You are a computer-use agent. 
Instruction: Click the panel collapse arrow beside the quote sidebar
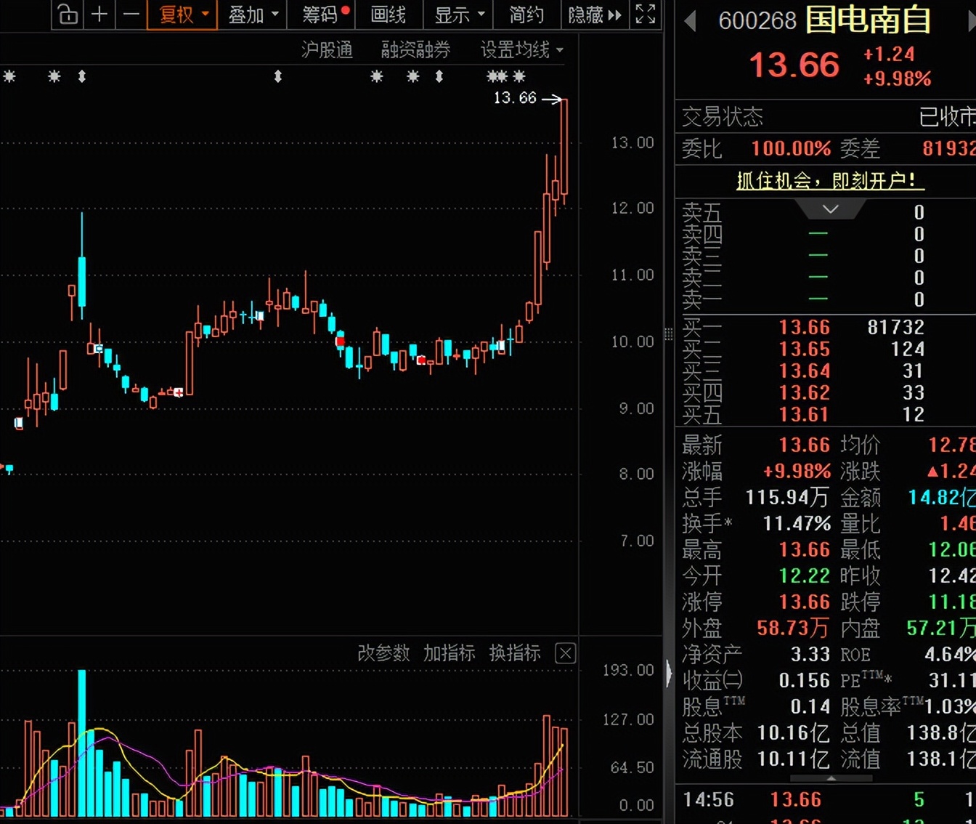pyautogui.click(x=669, y=673)
